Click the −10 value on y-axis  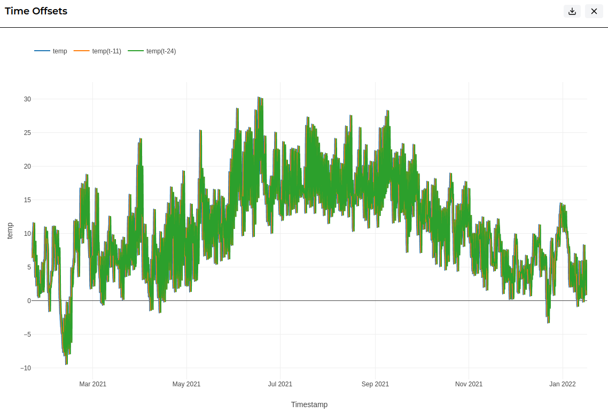click(x=26, y=368)
